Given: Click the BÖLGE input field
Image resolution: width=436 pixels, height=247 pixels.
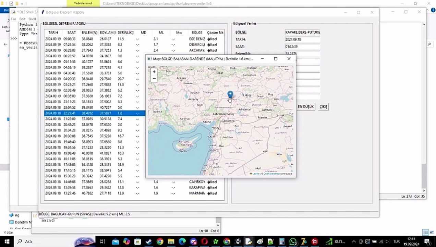Looking at the screenshot, I should [x=302, y=32].
